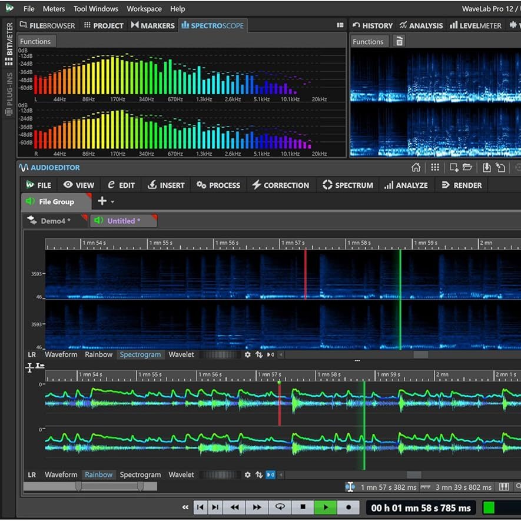Open the spectrogram panel Functions menu
Screen dimensions: 521x521
click(368, 41)
